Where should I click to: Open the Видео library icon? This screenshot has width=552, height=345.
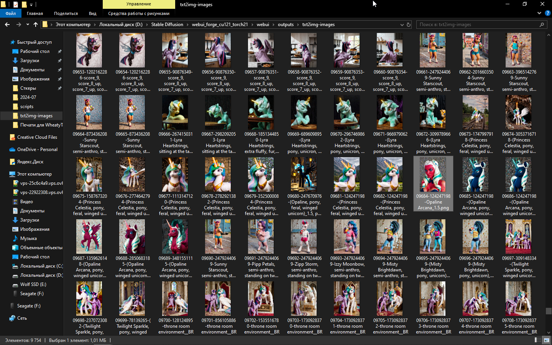point(15,202)
